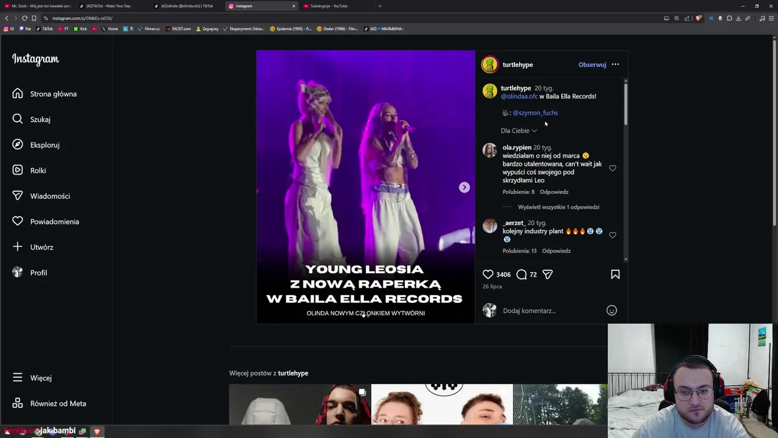Go to next slide of the post

pos(464,187)
